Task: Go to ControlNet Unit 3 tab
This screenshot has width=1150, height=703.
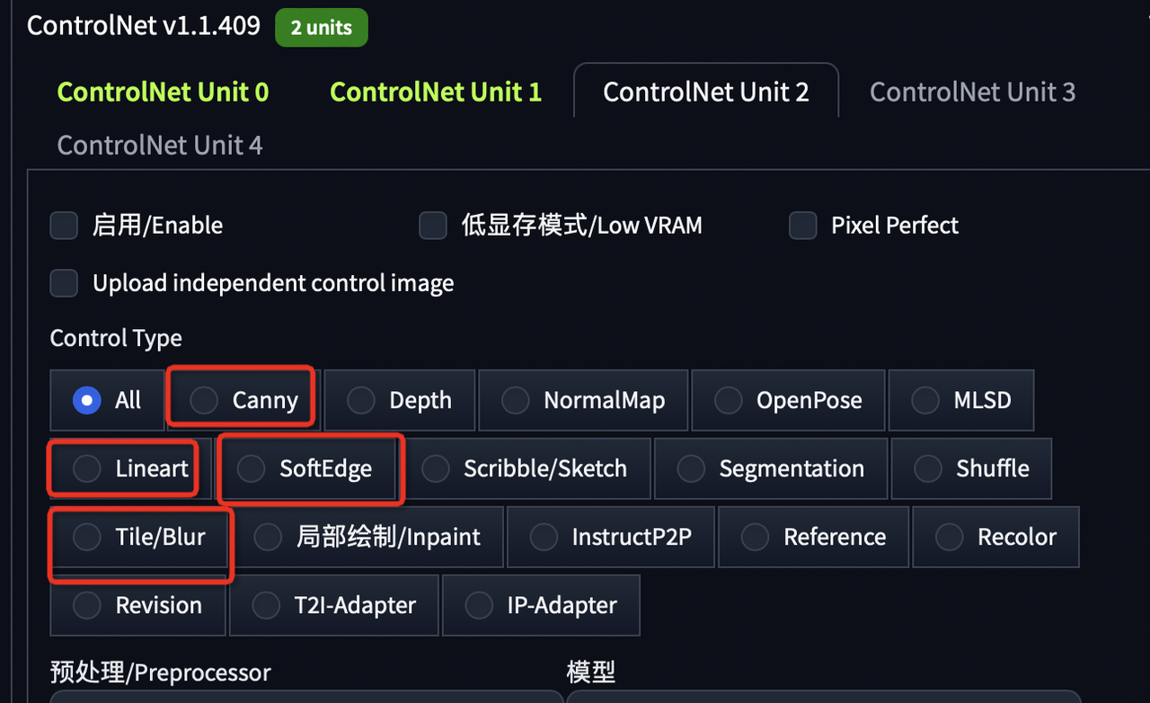Action: pos(972,92)
